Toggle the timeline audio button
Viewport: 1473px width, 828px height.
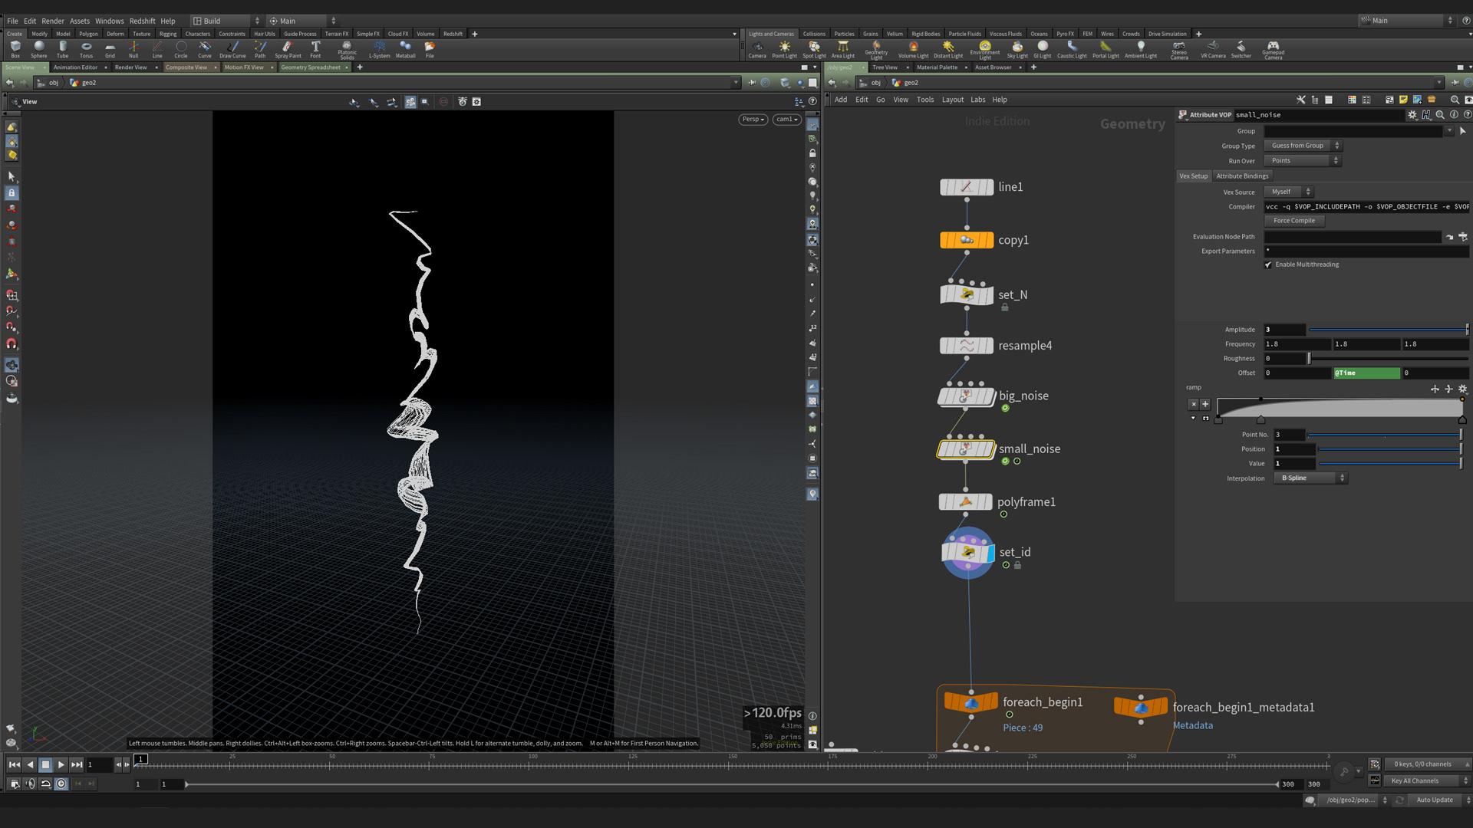click(x=30, y=784)
